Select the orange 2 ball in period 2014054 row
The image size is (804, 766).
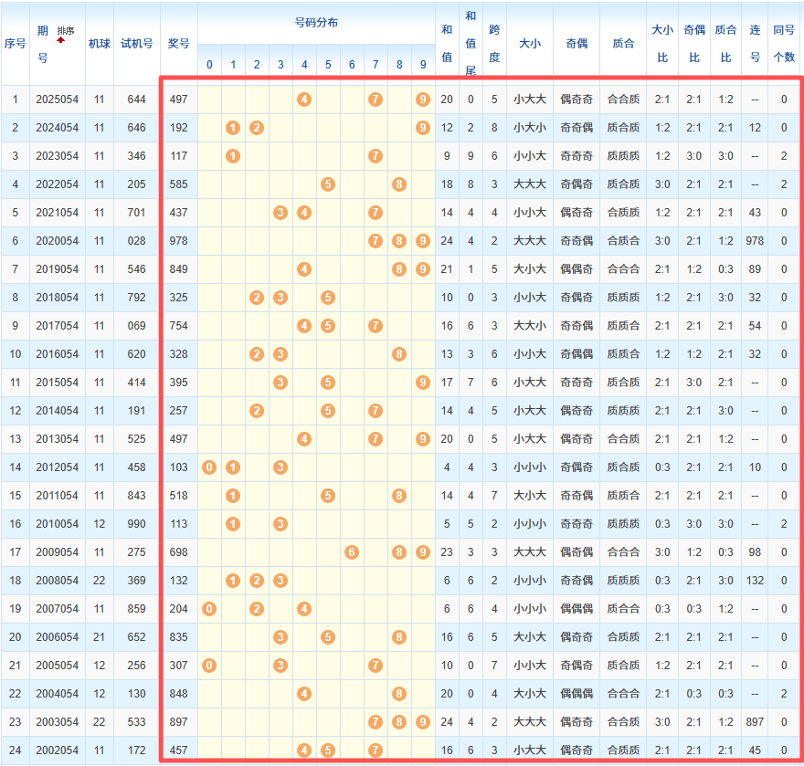[257, 411]
